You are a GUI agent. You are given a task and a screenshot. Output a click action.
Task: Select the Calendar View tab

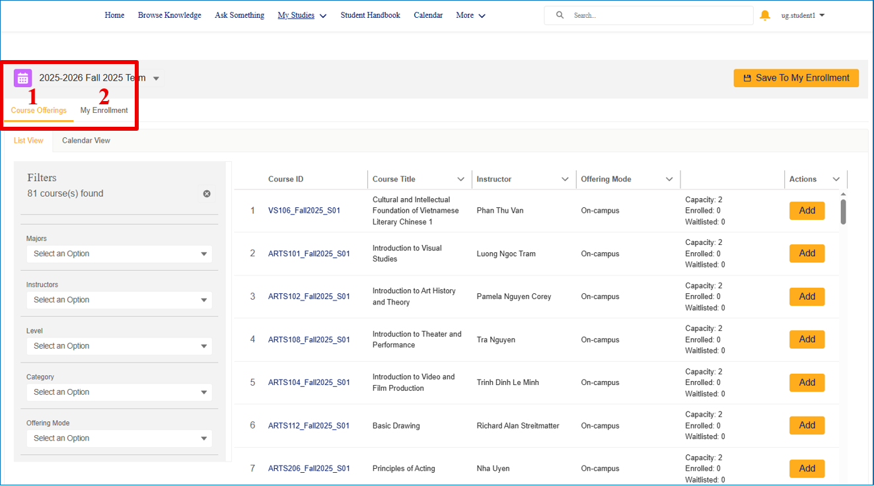pyautogui.click(x=86, y=141)
